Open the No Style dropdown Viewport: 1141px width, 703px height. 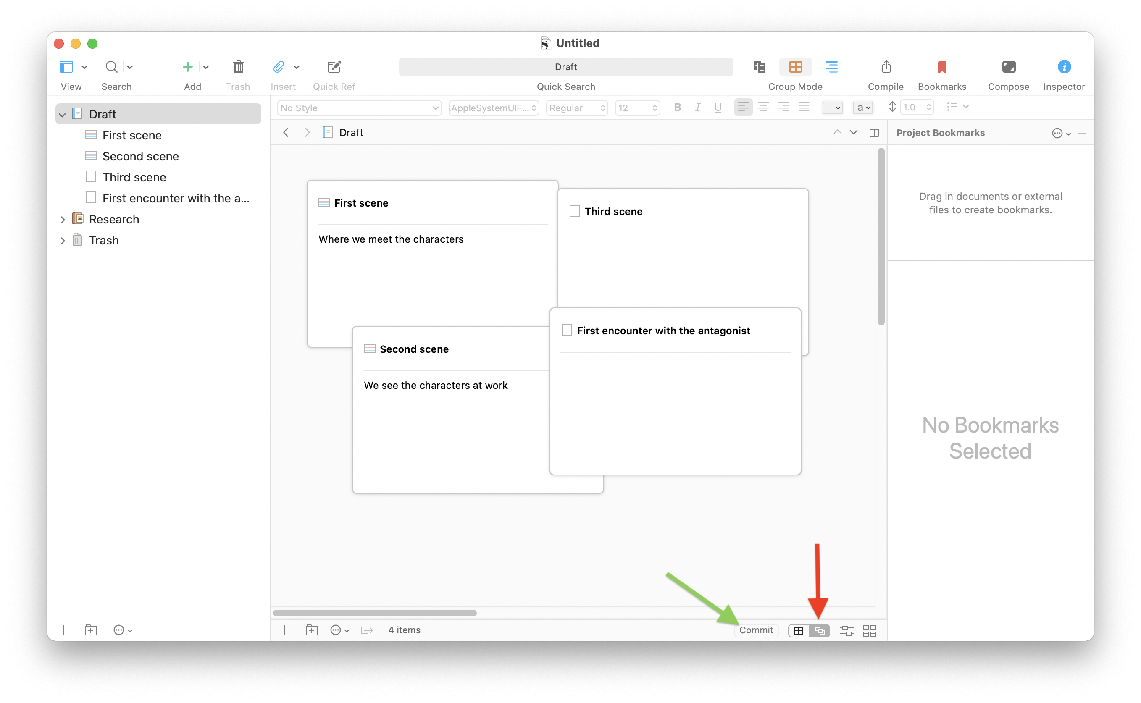(359, 108)
